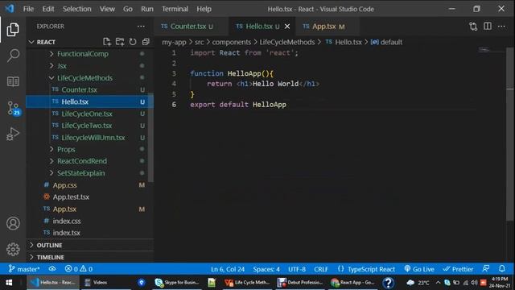Open the Manage settings gear
Viewport: 515px width, 290px height.
pyautogui.click(x=13, y=249)
